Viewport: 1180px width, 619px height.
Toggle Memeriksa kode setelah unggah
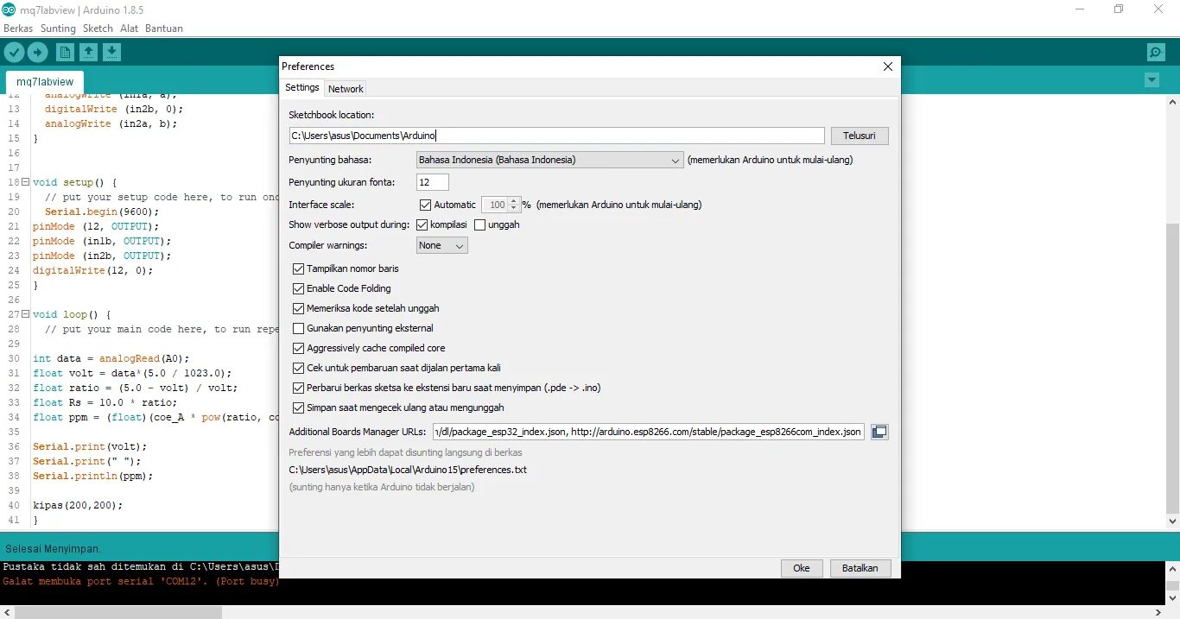pyautogui.click(x=299, y=309)
